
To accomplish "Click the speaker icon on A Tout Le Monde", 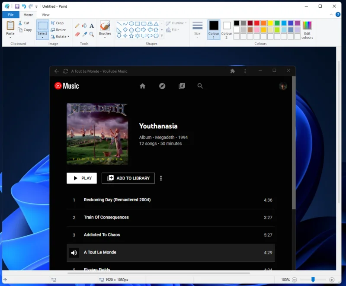I will (x=74, y=252).
